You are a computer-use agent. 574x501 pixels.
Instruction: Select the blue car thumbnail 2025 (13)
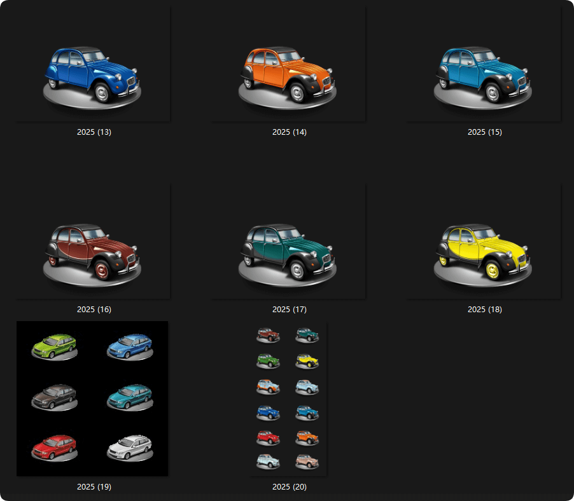pyautogui.click(x=93, y=64)
